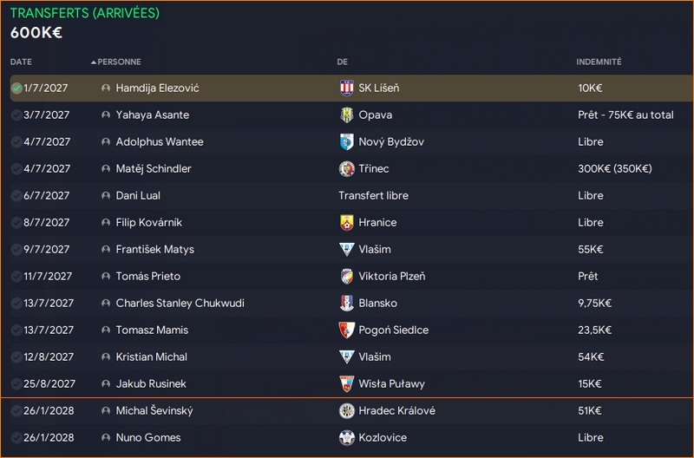Click the De column header

pos(342,62)
